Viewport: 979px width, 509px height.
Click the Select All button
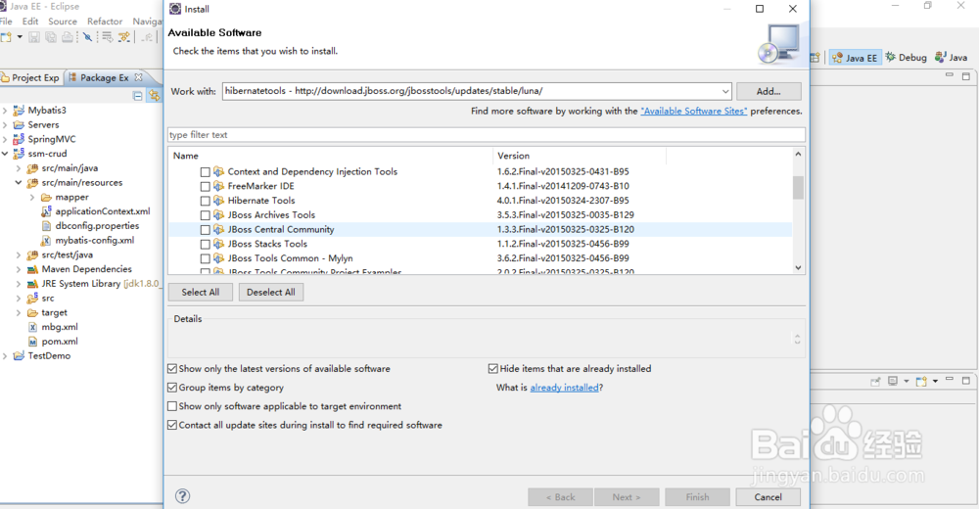[x=201, y=293]
